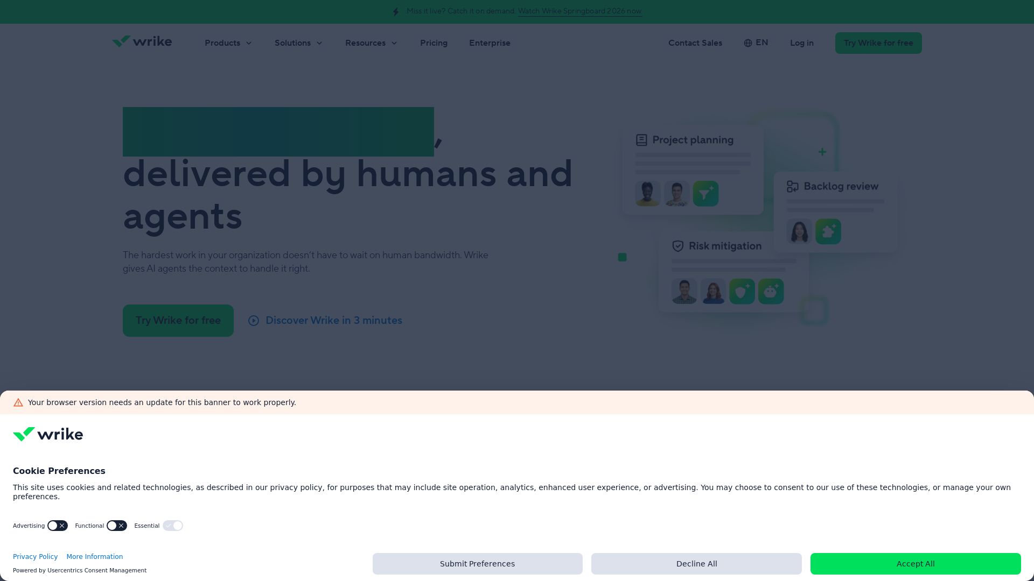Click the first avatar in Project planning card
This screenshot has height=581, width=1034.
pos(648,194)
